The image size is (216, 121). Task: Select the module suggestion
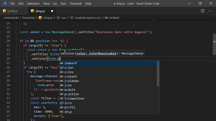108,90
